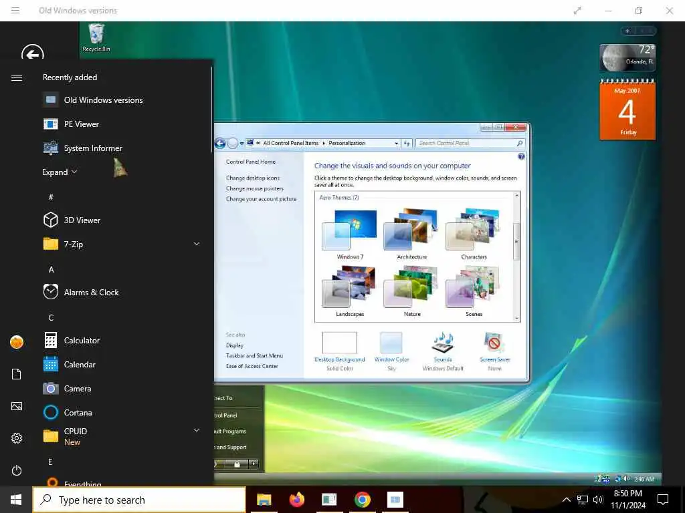685x513 pixels.
Task: Click refresh button beside the address bar
Action: pyautogui.click(x=407, y=143)
